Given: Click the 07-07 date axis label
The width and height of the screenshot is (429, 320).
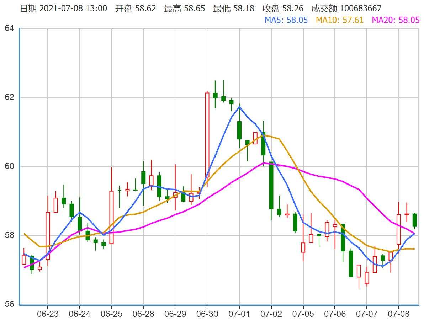Looking at the screenshot, I should pos(367,315).
